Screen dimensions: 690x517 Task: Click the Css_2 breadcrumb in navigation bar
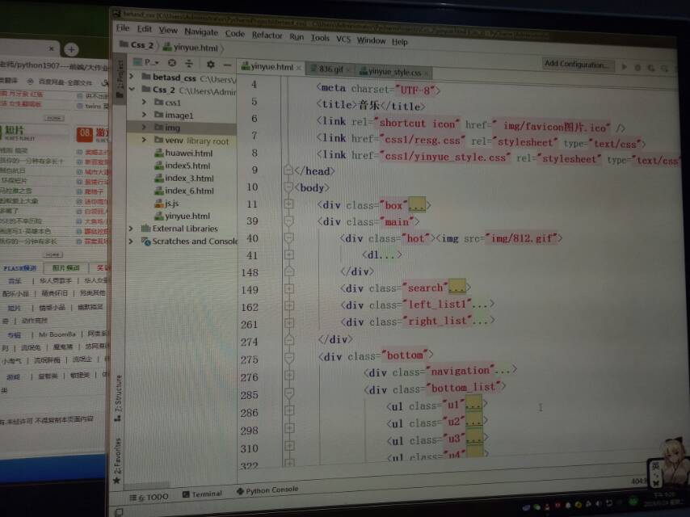click(x=137, y=44)
